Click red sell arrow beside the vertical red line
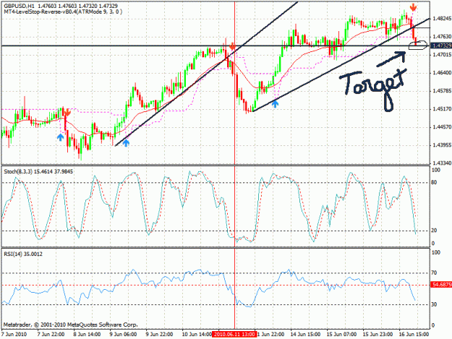The image size is (452, 339). point(232,46)
